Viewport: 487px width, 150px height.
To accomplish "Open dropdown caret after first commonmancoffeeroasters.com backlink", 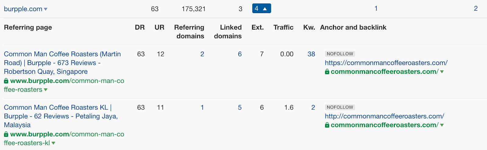I will pyautogui.click(x=442, y=72).
